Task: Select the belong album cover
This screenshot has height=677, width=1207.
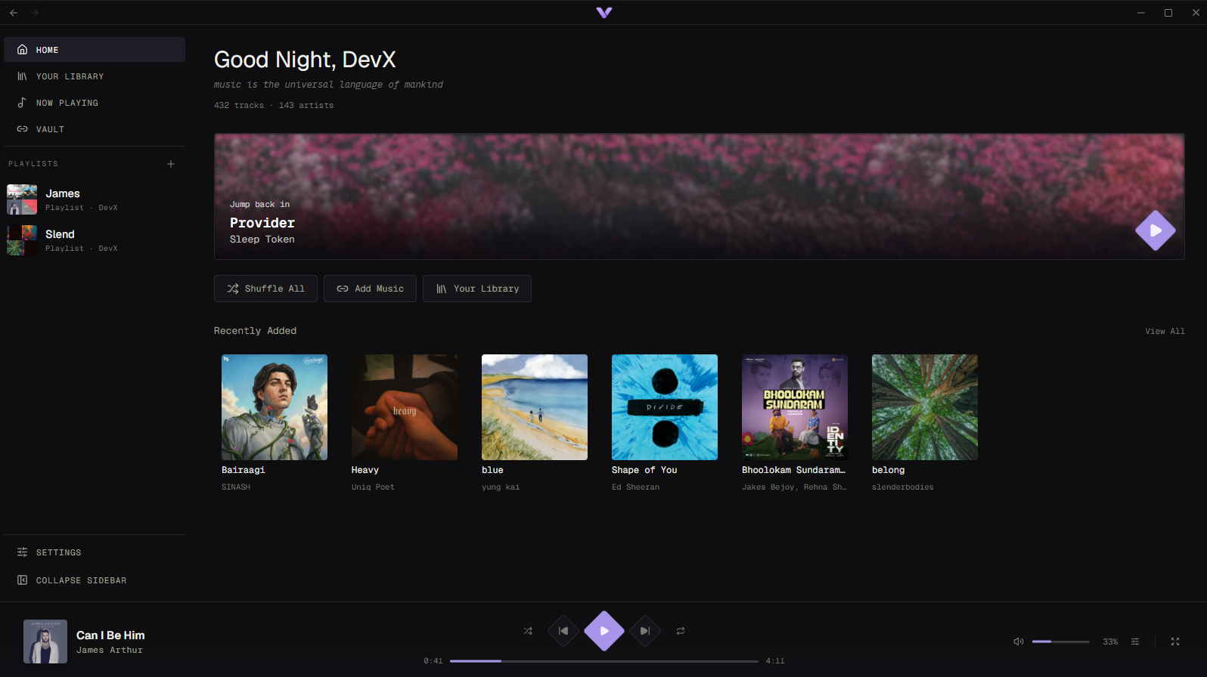Action: tap(925, 407)
